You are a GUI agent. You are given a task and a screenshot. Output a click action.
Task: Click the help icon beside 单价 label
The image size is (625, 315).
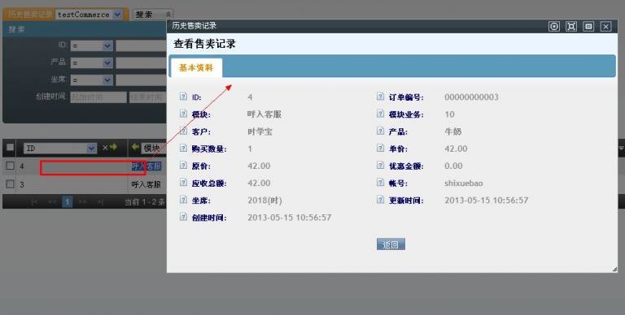point(380,148)
